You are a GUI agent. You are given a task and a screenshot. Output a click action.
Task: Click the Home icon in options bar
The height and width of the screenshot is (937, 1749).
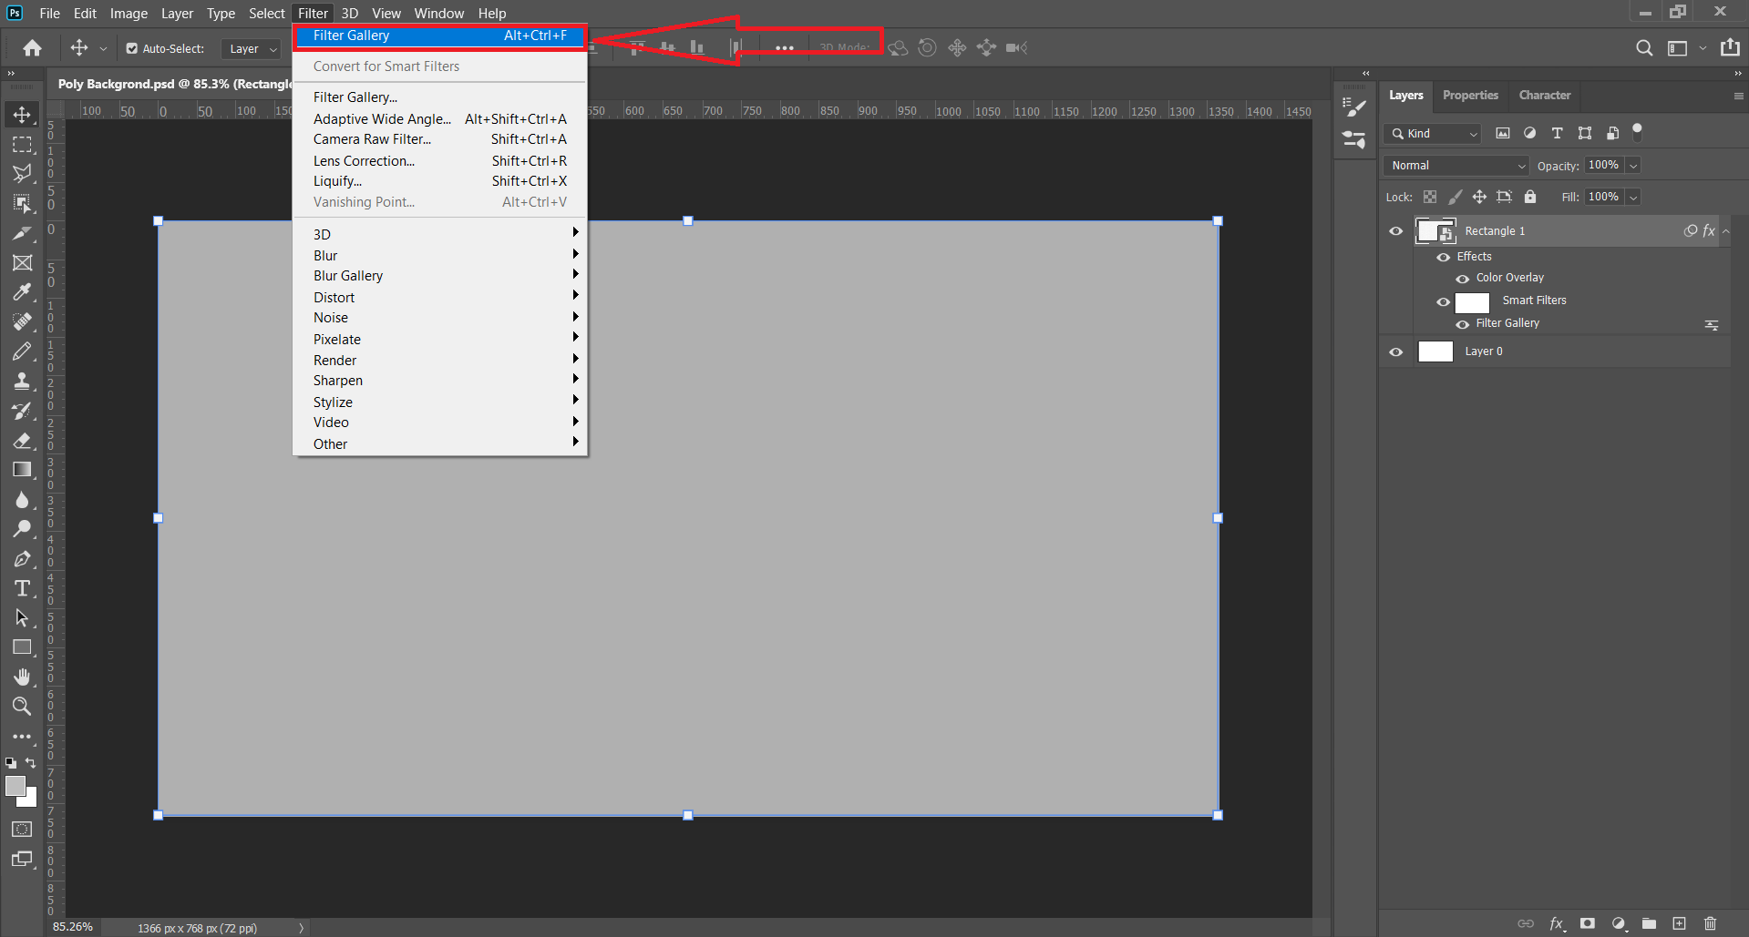pos(33,48)
